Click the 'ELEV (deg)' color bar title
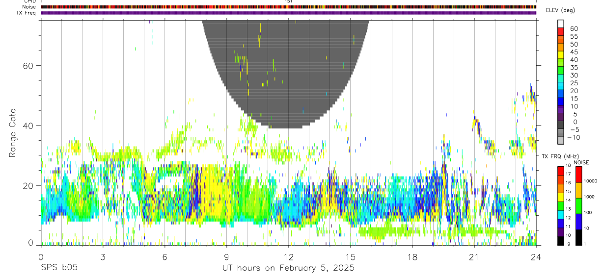Viewport: 603px width, 278px height. 560,10
